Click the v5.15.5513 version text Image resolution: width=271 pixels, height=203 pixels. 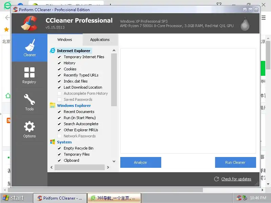pos(55,27)
